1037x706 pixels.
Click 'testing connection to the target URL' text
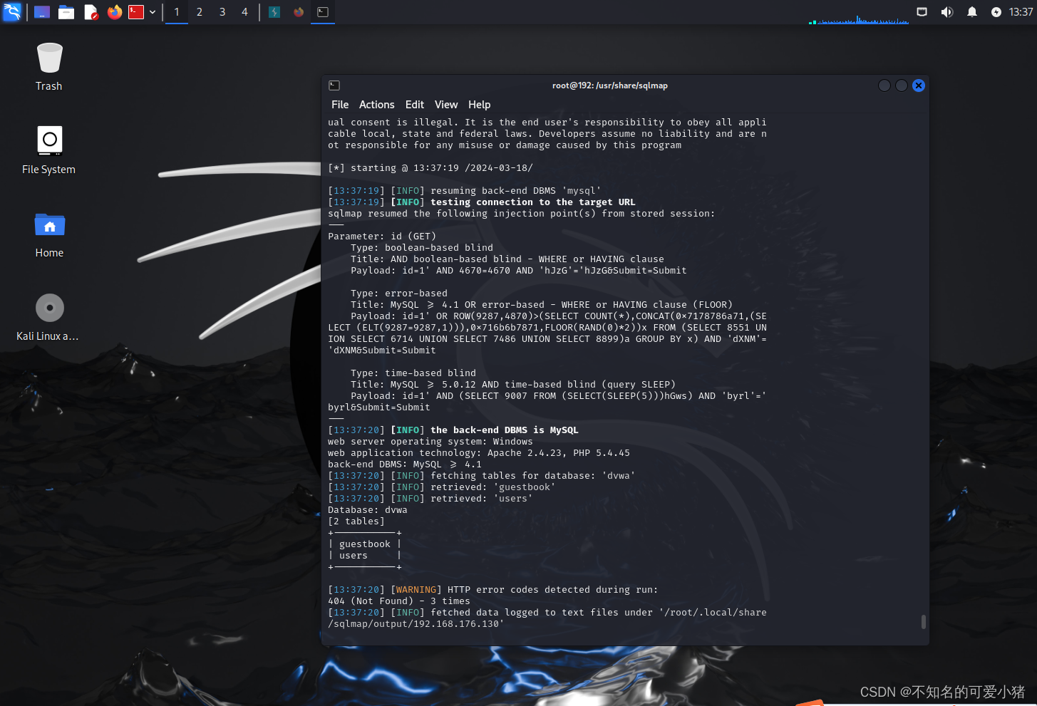tap(533, 202)
